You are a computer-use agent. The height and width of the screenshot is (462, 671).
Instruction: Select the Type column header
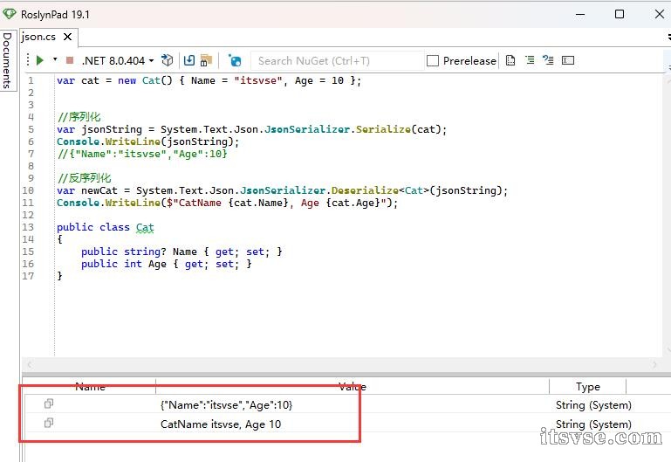tap(587, 387)
